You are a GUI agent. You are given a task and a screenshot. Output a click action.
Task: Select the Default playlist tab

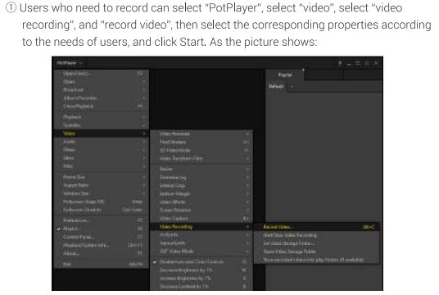pyautogui.click(x=276, y=86)
